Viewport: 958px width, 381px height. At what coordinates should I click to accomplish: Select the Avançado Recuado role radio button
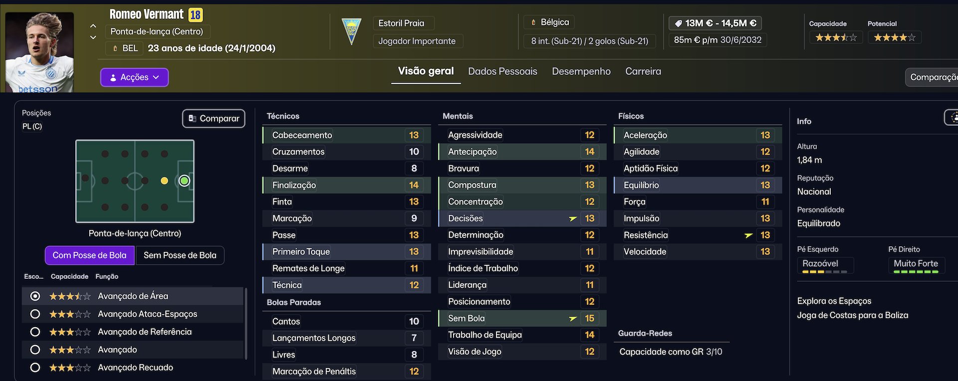coord(35,368)
